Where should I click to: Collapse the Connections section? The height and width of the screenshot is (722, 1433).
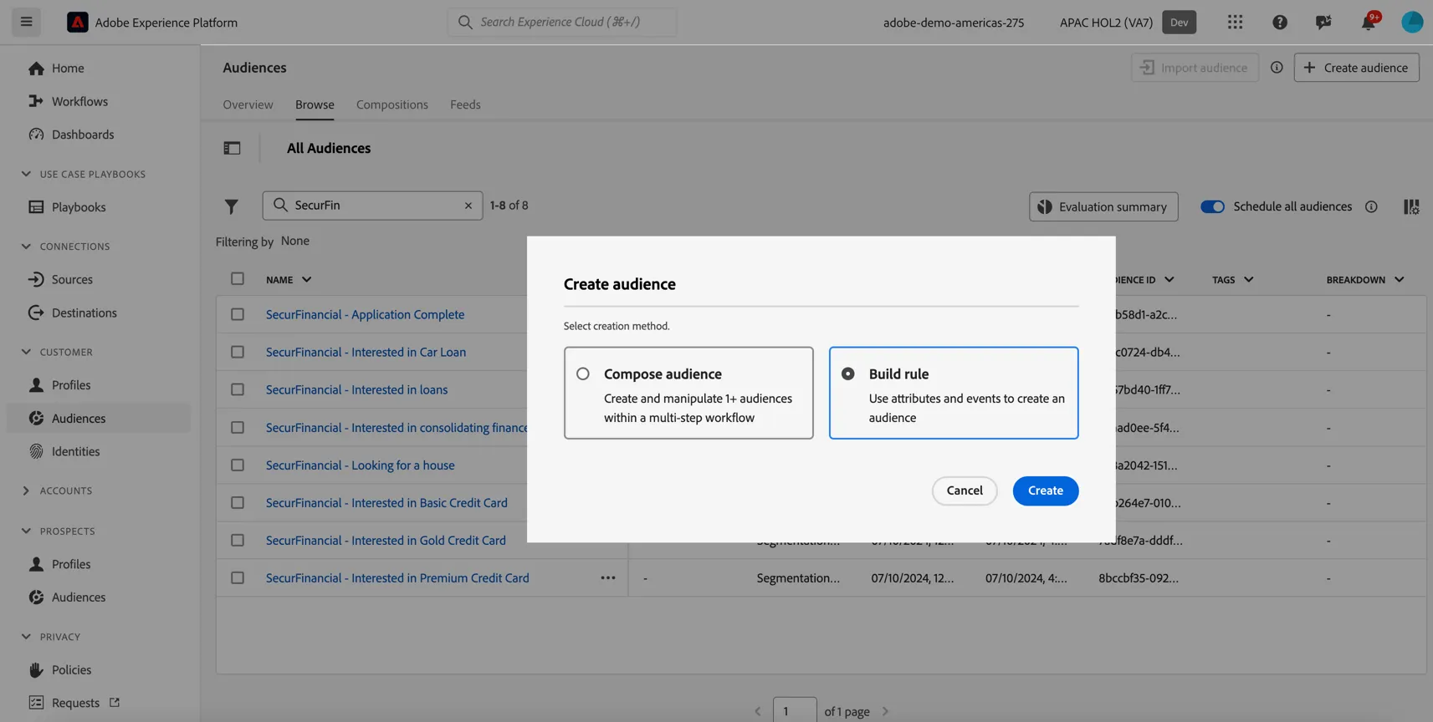coord(26,247)
